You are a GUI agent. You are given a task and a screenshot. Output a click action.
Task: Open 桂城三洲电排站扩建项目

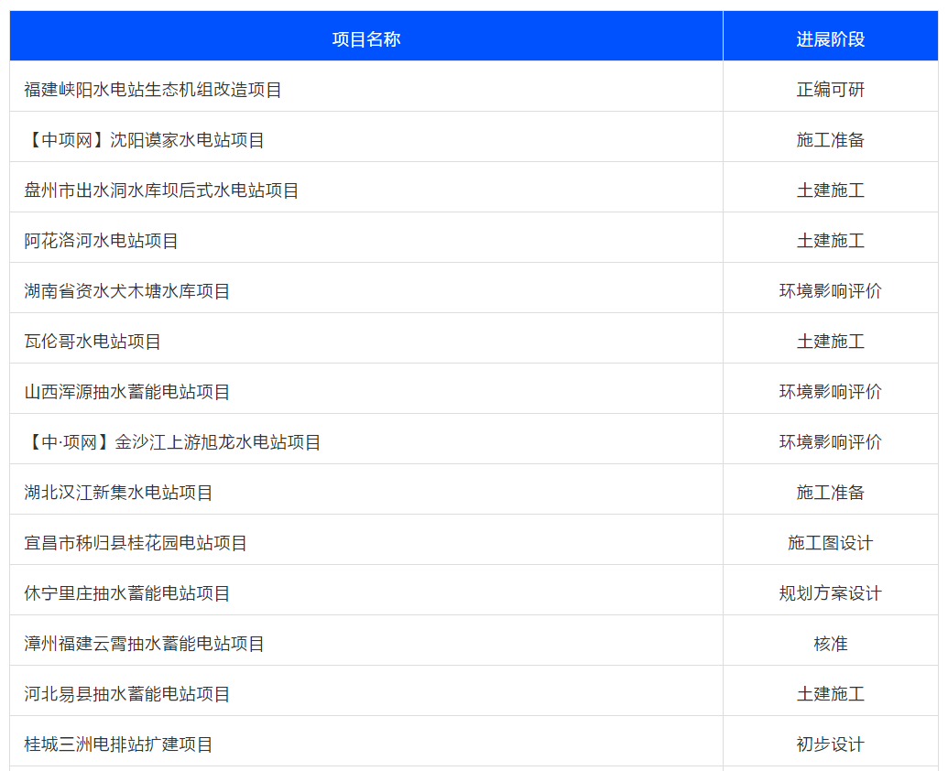118,744
